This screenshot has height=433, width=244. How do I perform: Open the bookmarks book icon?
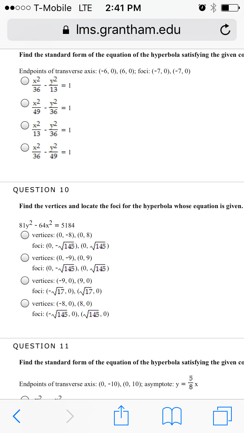coord(172,416)
